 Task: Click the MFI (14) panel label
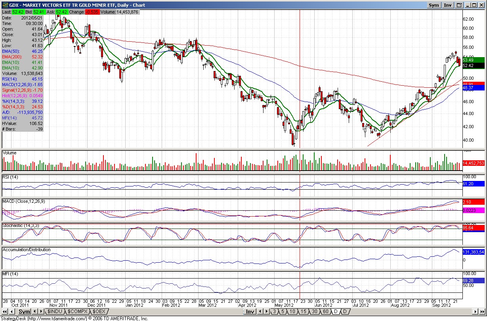(11, 274)
